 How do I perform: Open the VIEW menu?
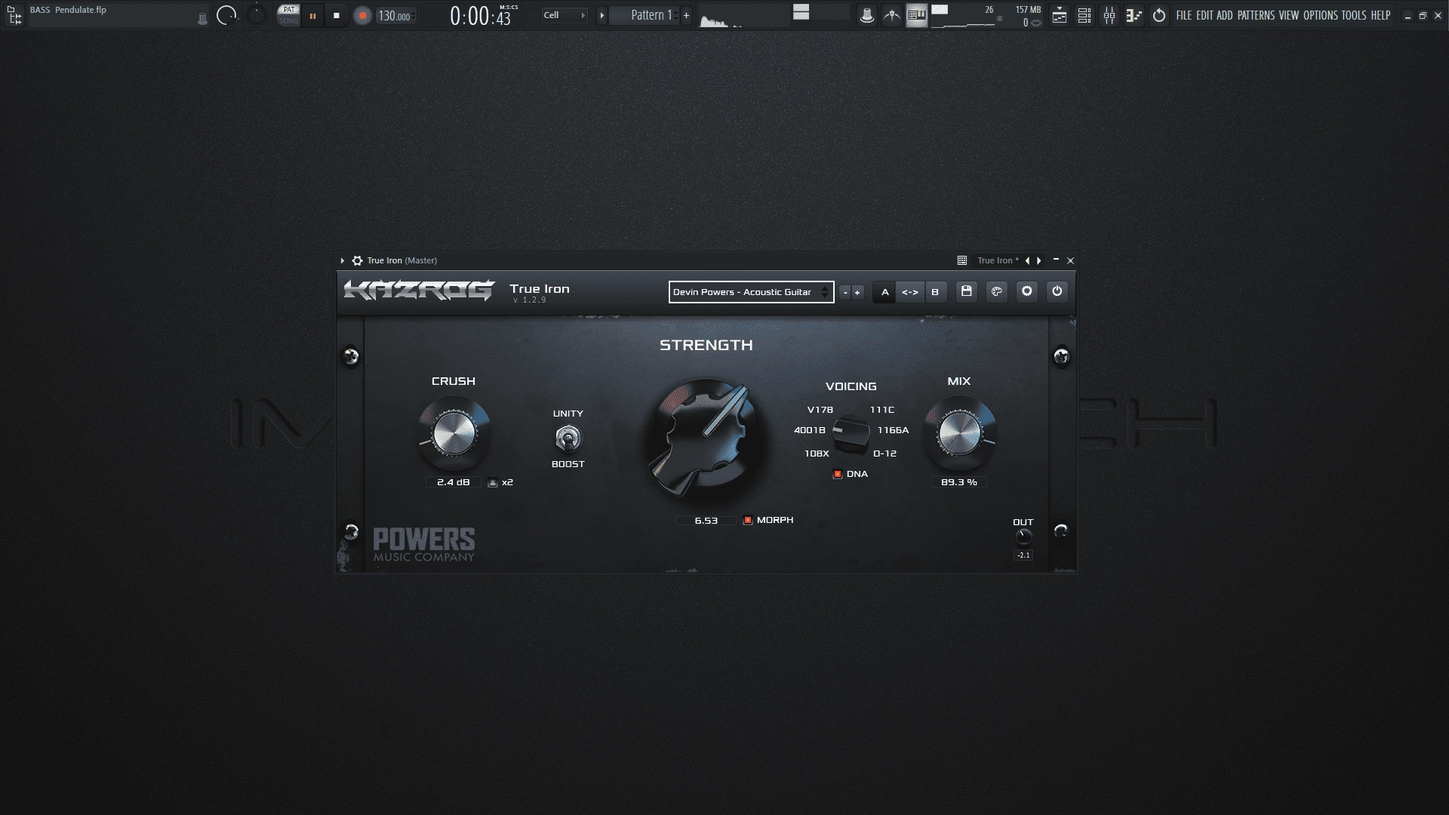(1289, 15)
